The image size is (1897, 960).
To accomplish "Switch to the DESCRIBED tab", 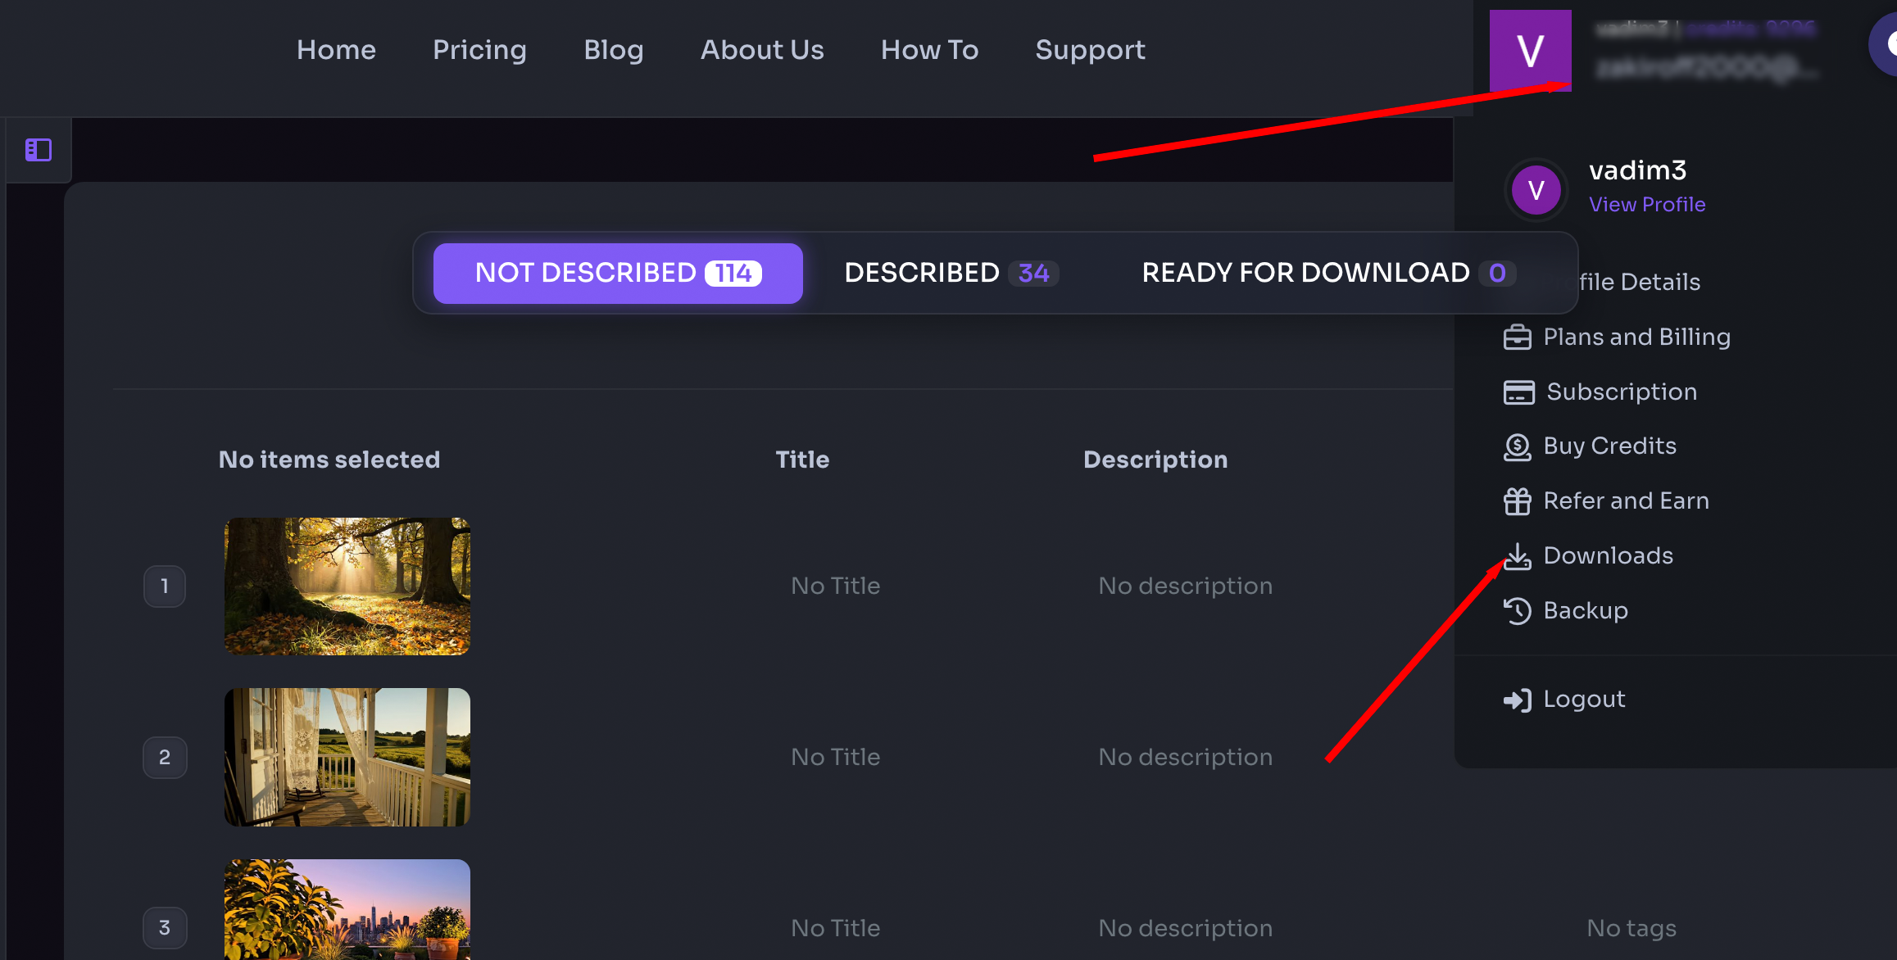I will [x=948, y=273].
